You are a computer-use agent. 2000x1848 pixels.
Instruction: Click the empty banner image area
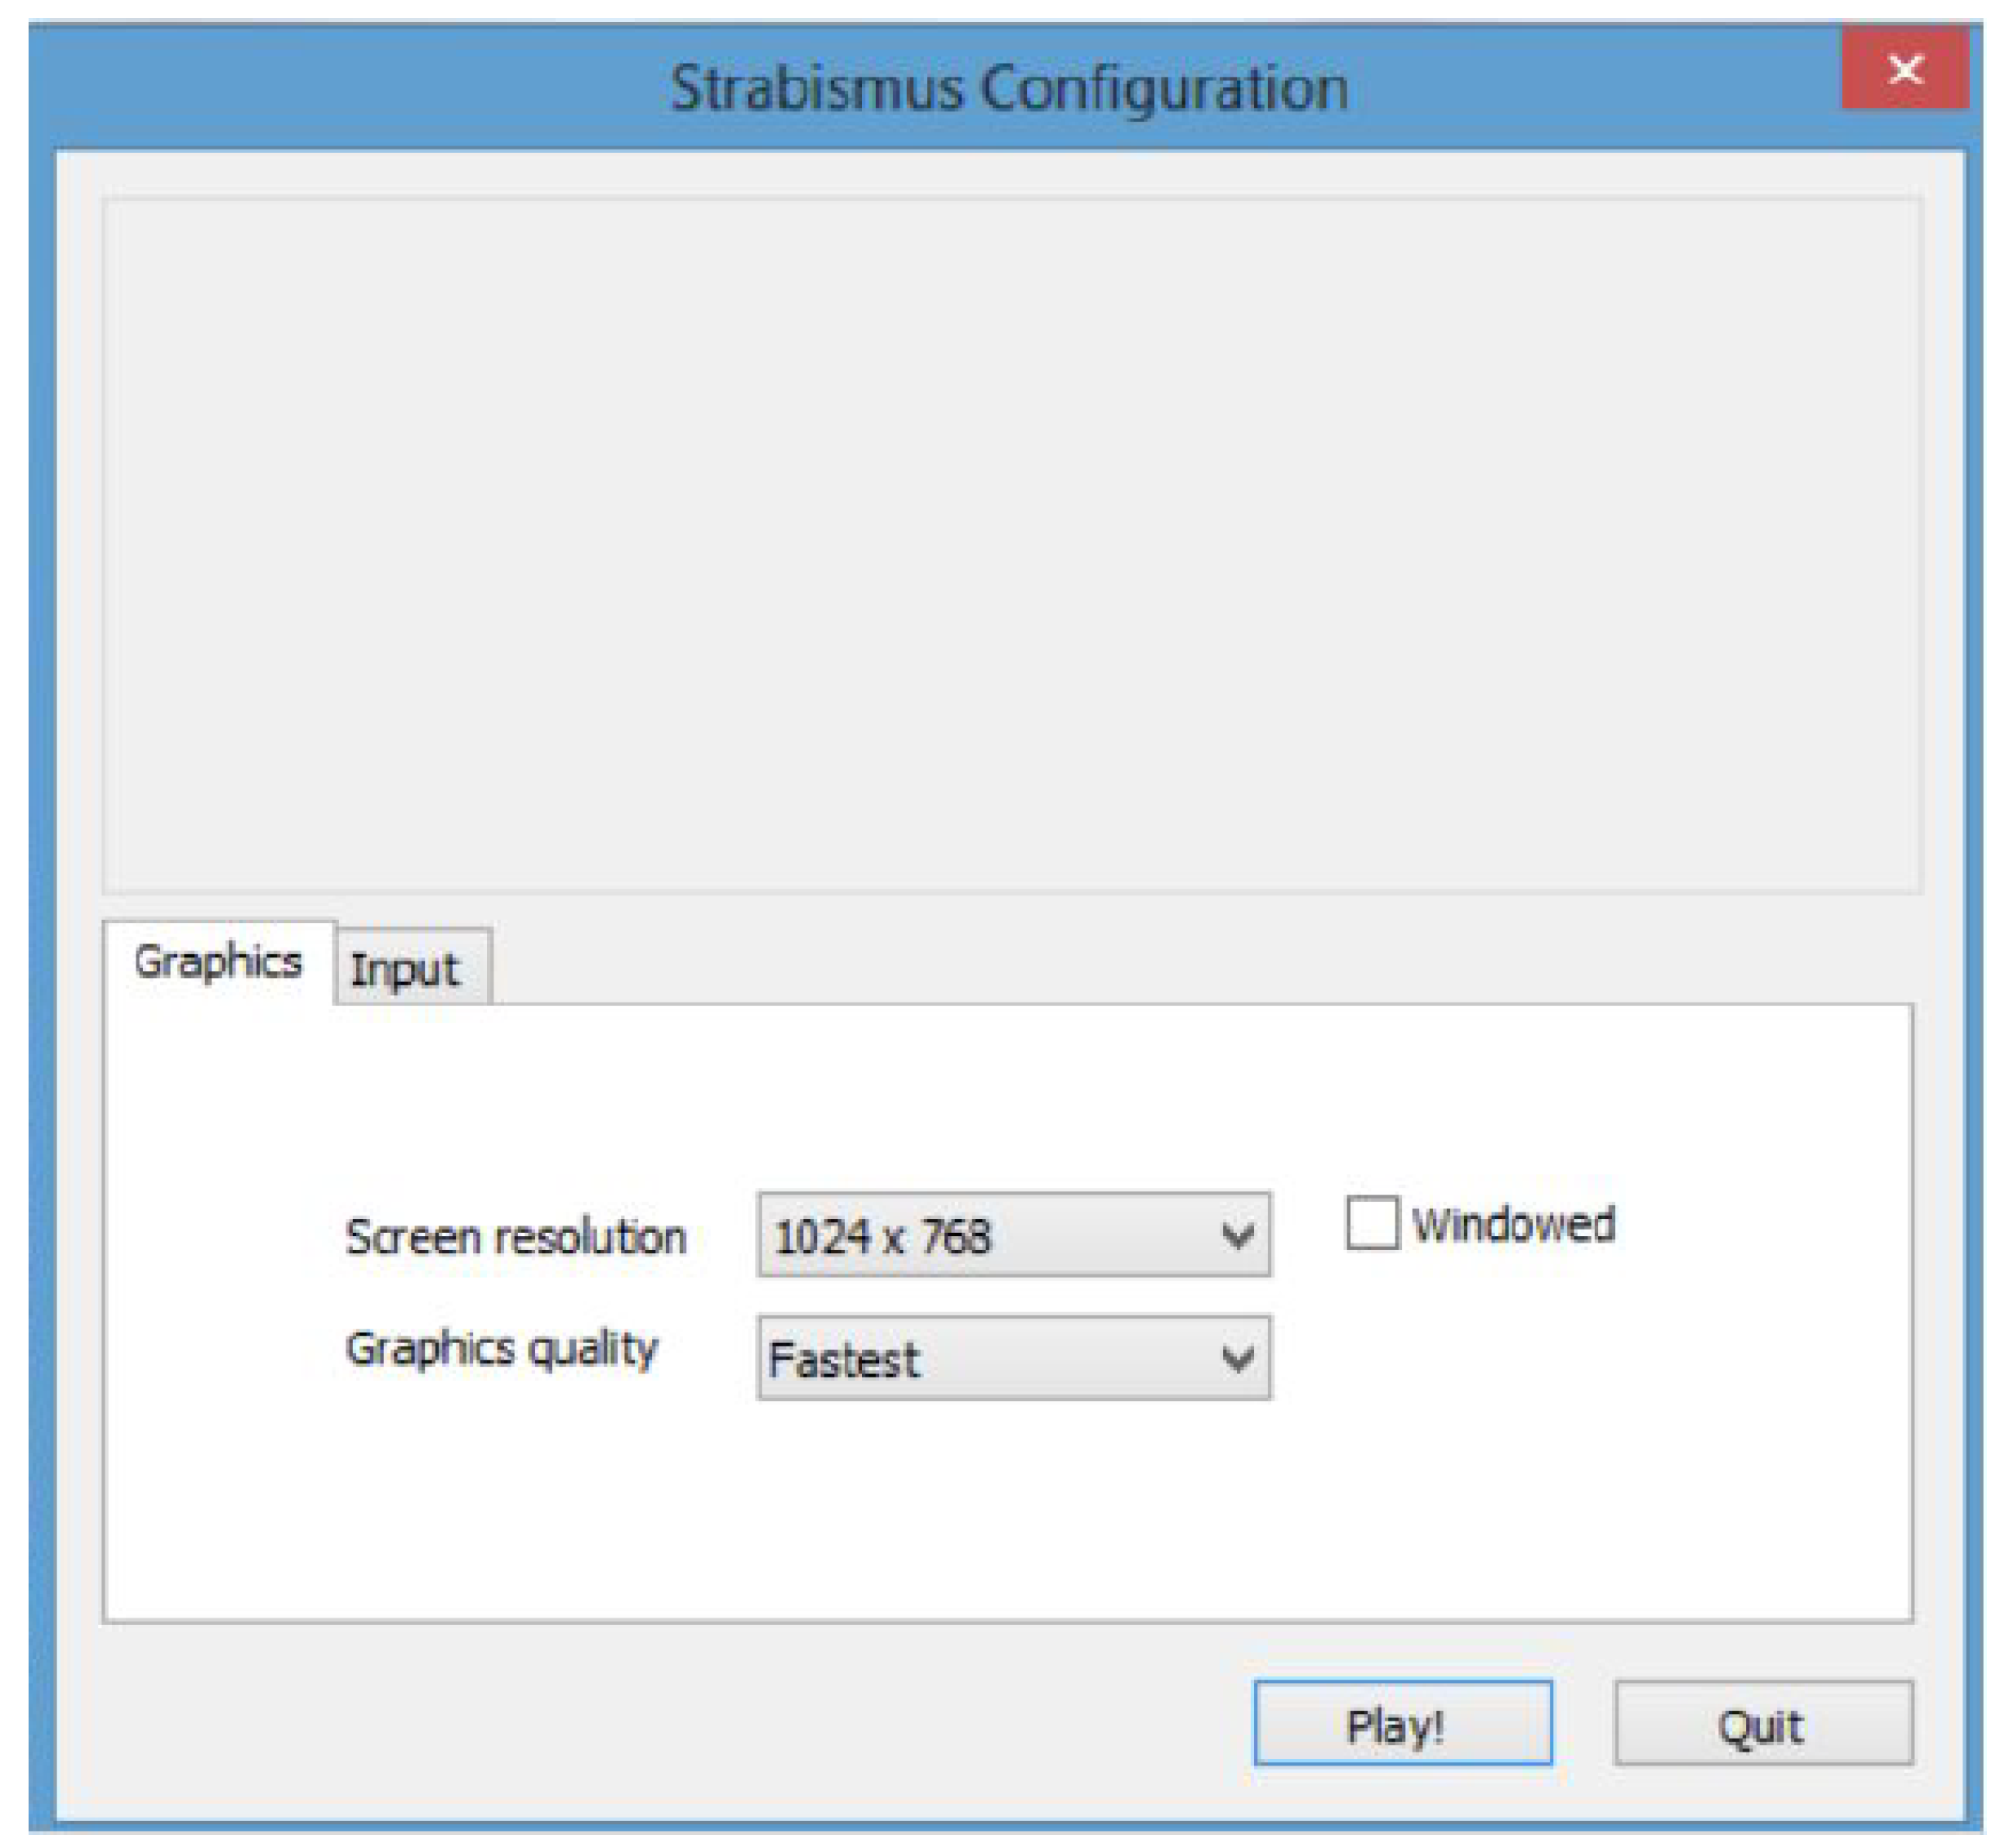tap(1010, 545)
